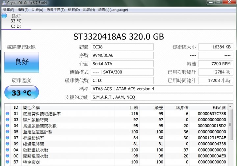Click the status dot for attribute 07
This screenshot has width=237, height=166.
[7, 138]
